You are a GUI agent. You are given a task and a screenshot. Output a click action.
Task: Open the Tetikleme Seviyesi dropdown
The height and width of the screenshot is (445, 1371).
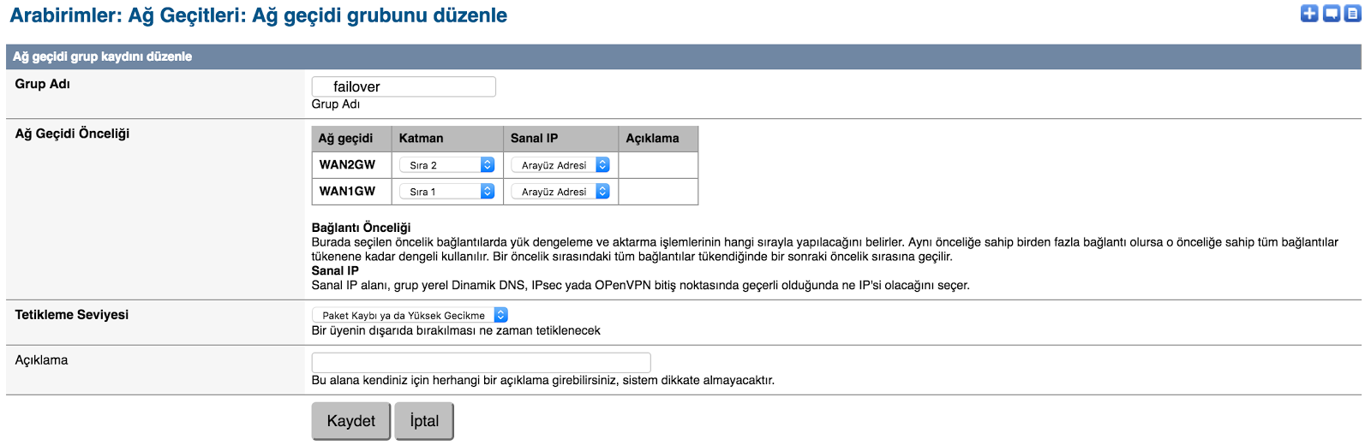pos(410,315)
